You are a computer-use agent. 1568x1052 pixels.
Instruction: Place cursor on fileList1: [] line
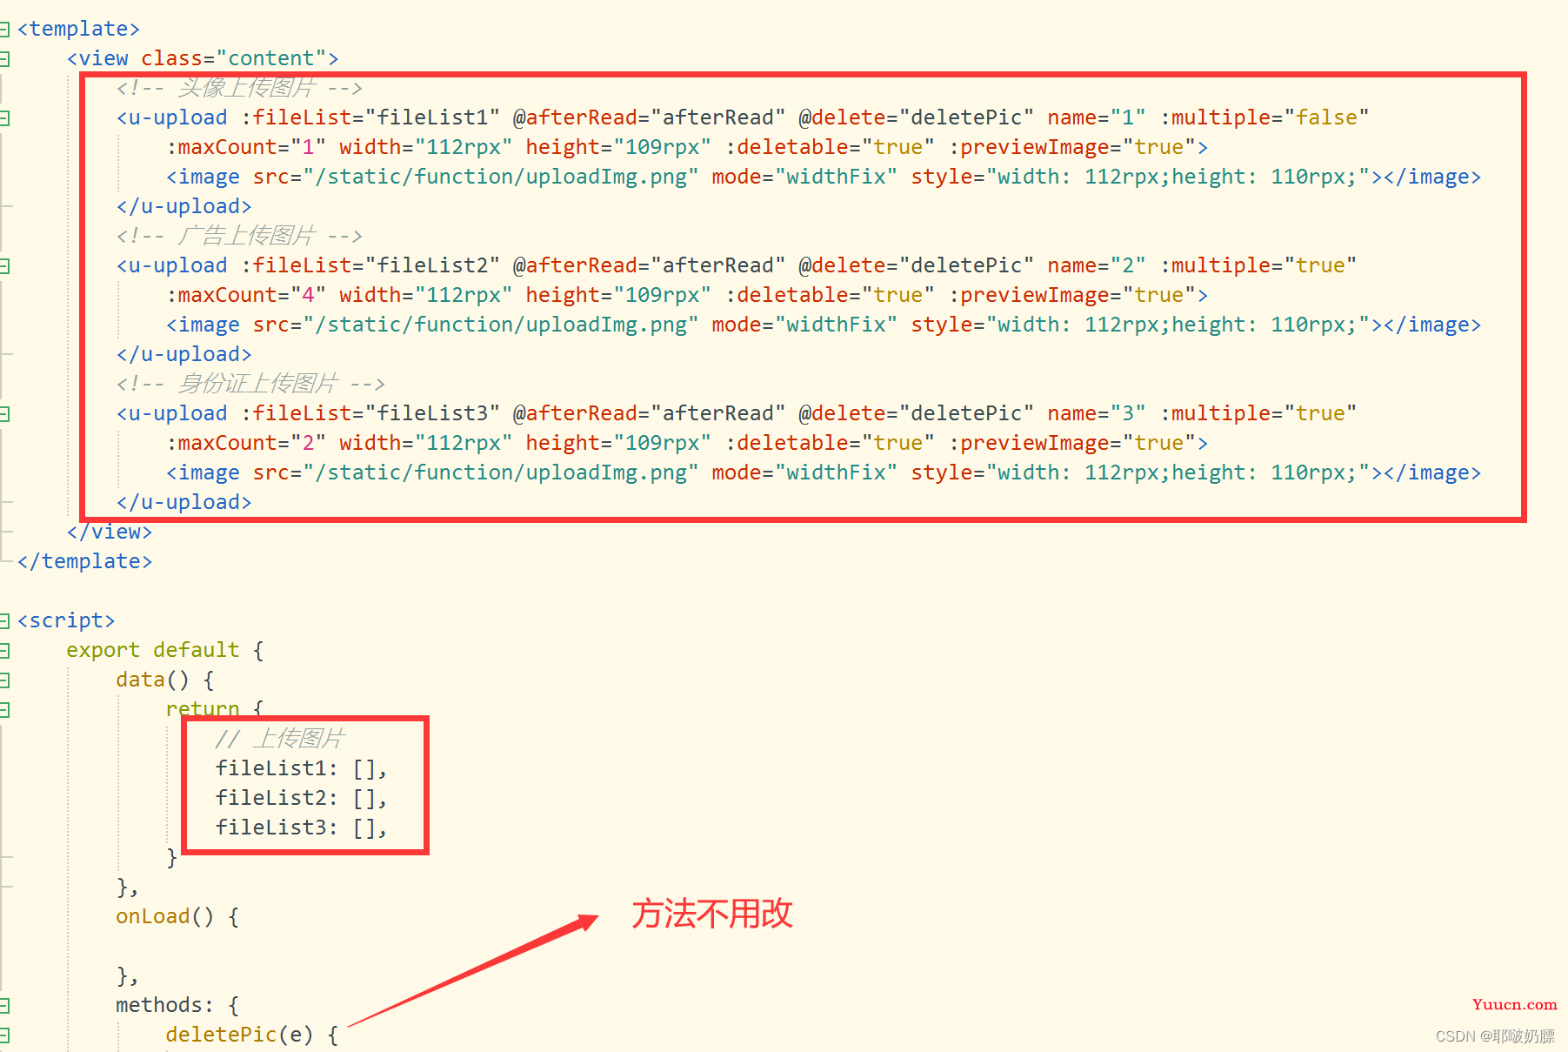(301, 768)
